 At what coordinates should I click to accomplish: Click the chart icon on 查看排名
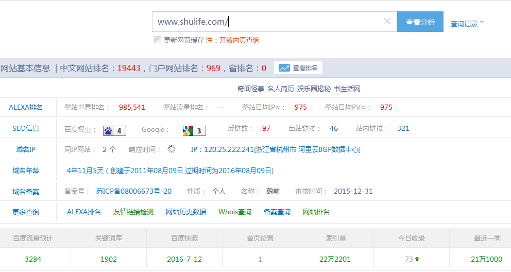coord(284,68)
